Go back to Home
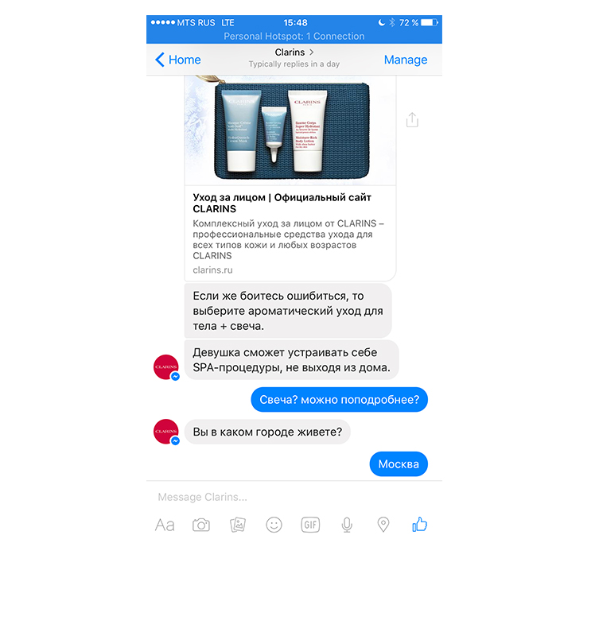This screenshot has height=632, width=595. pos(178,60)
